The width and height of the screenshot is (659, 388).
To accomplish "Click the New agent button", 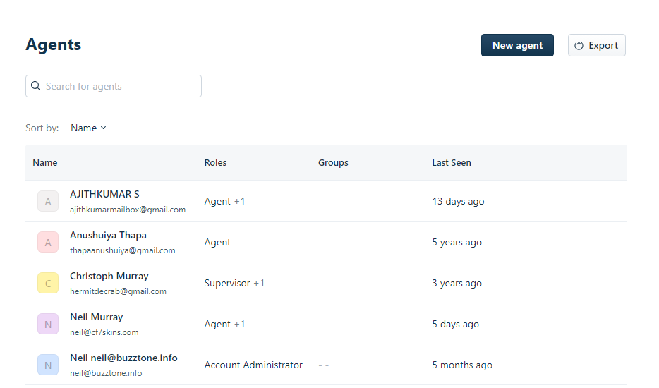I will (x=517, y=45).
